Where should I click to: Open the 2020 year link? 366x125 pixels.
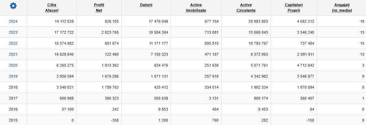click(x=13, y=65)
